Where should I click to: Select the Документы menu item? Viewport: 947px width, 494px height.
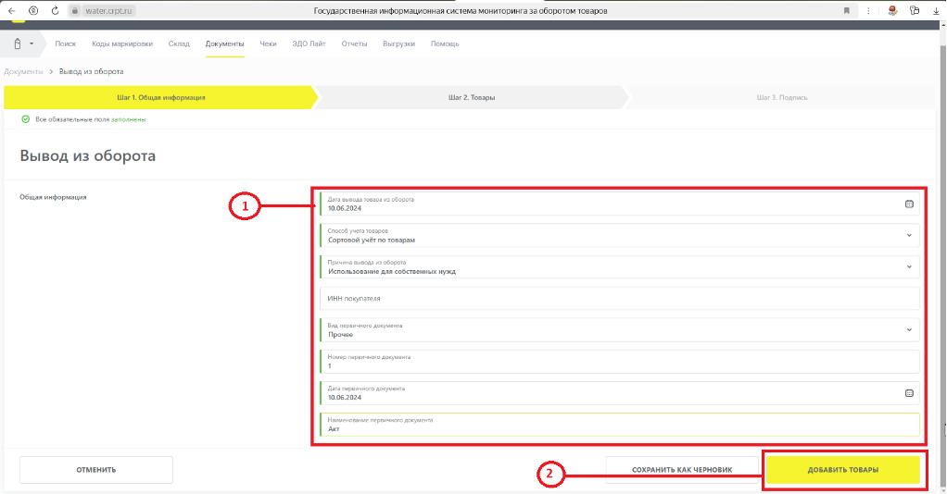tap(224, 44)
